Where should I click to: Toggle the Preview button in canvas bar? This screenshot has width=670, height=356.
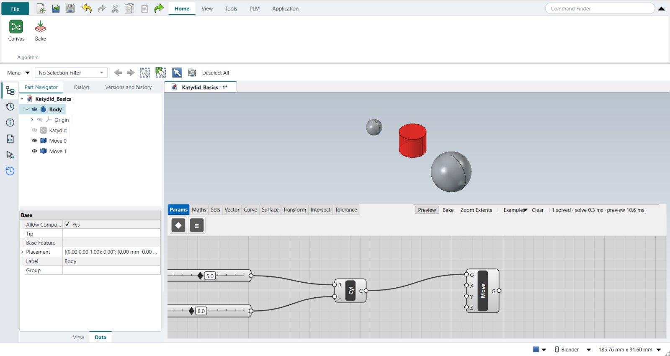coord(427,210)
